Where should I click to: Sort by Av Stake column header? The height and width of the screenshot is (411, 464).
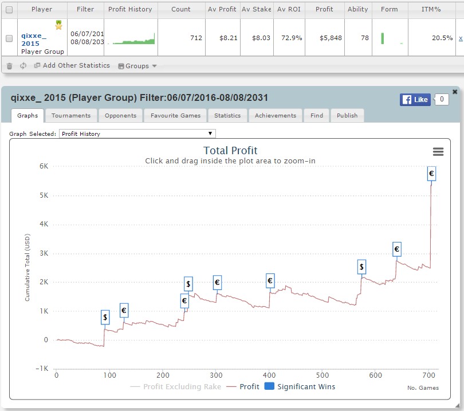(x=256, y=9)
